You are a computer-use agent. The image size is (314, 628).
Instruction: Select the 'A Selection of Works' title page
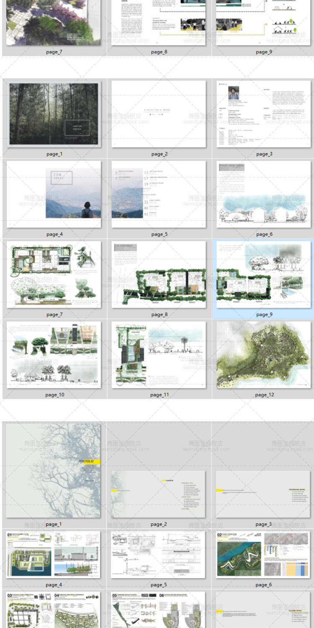(x=159, y=113)
